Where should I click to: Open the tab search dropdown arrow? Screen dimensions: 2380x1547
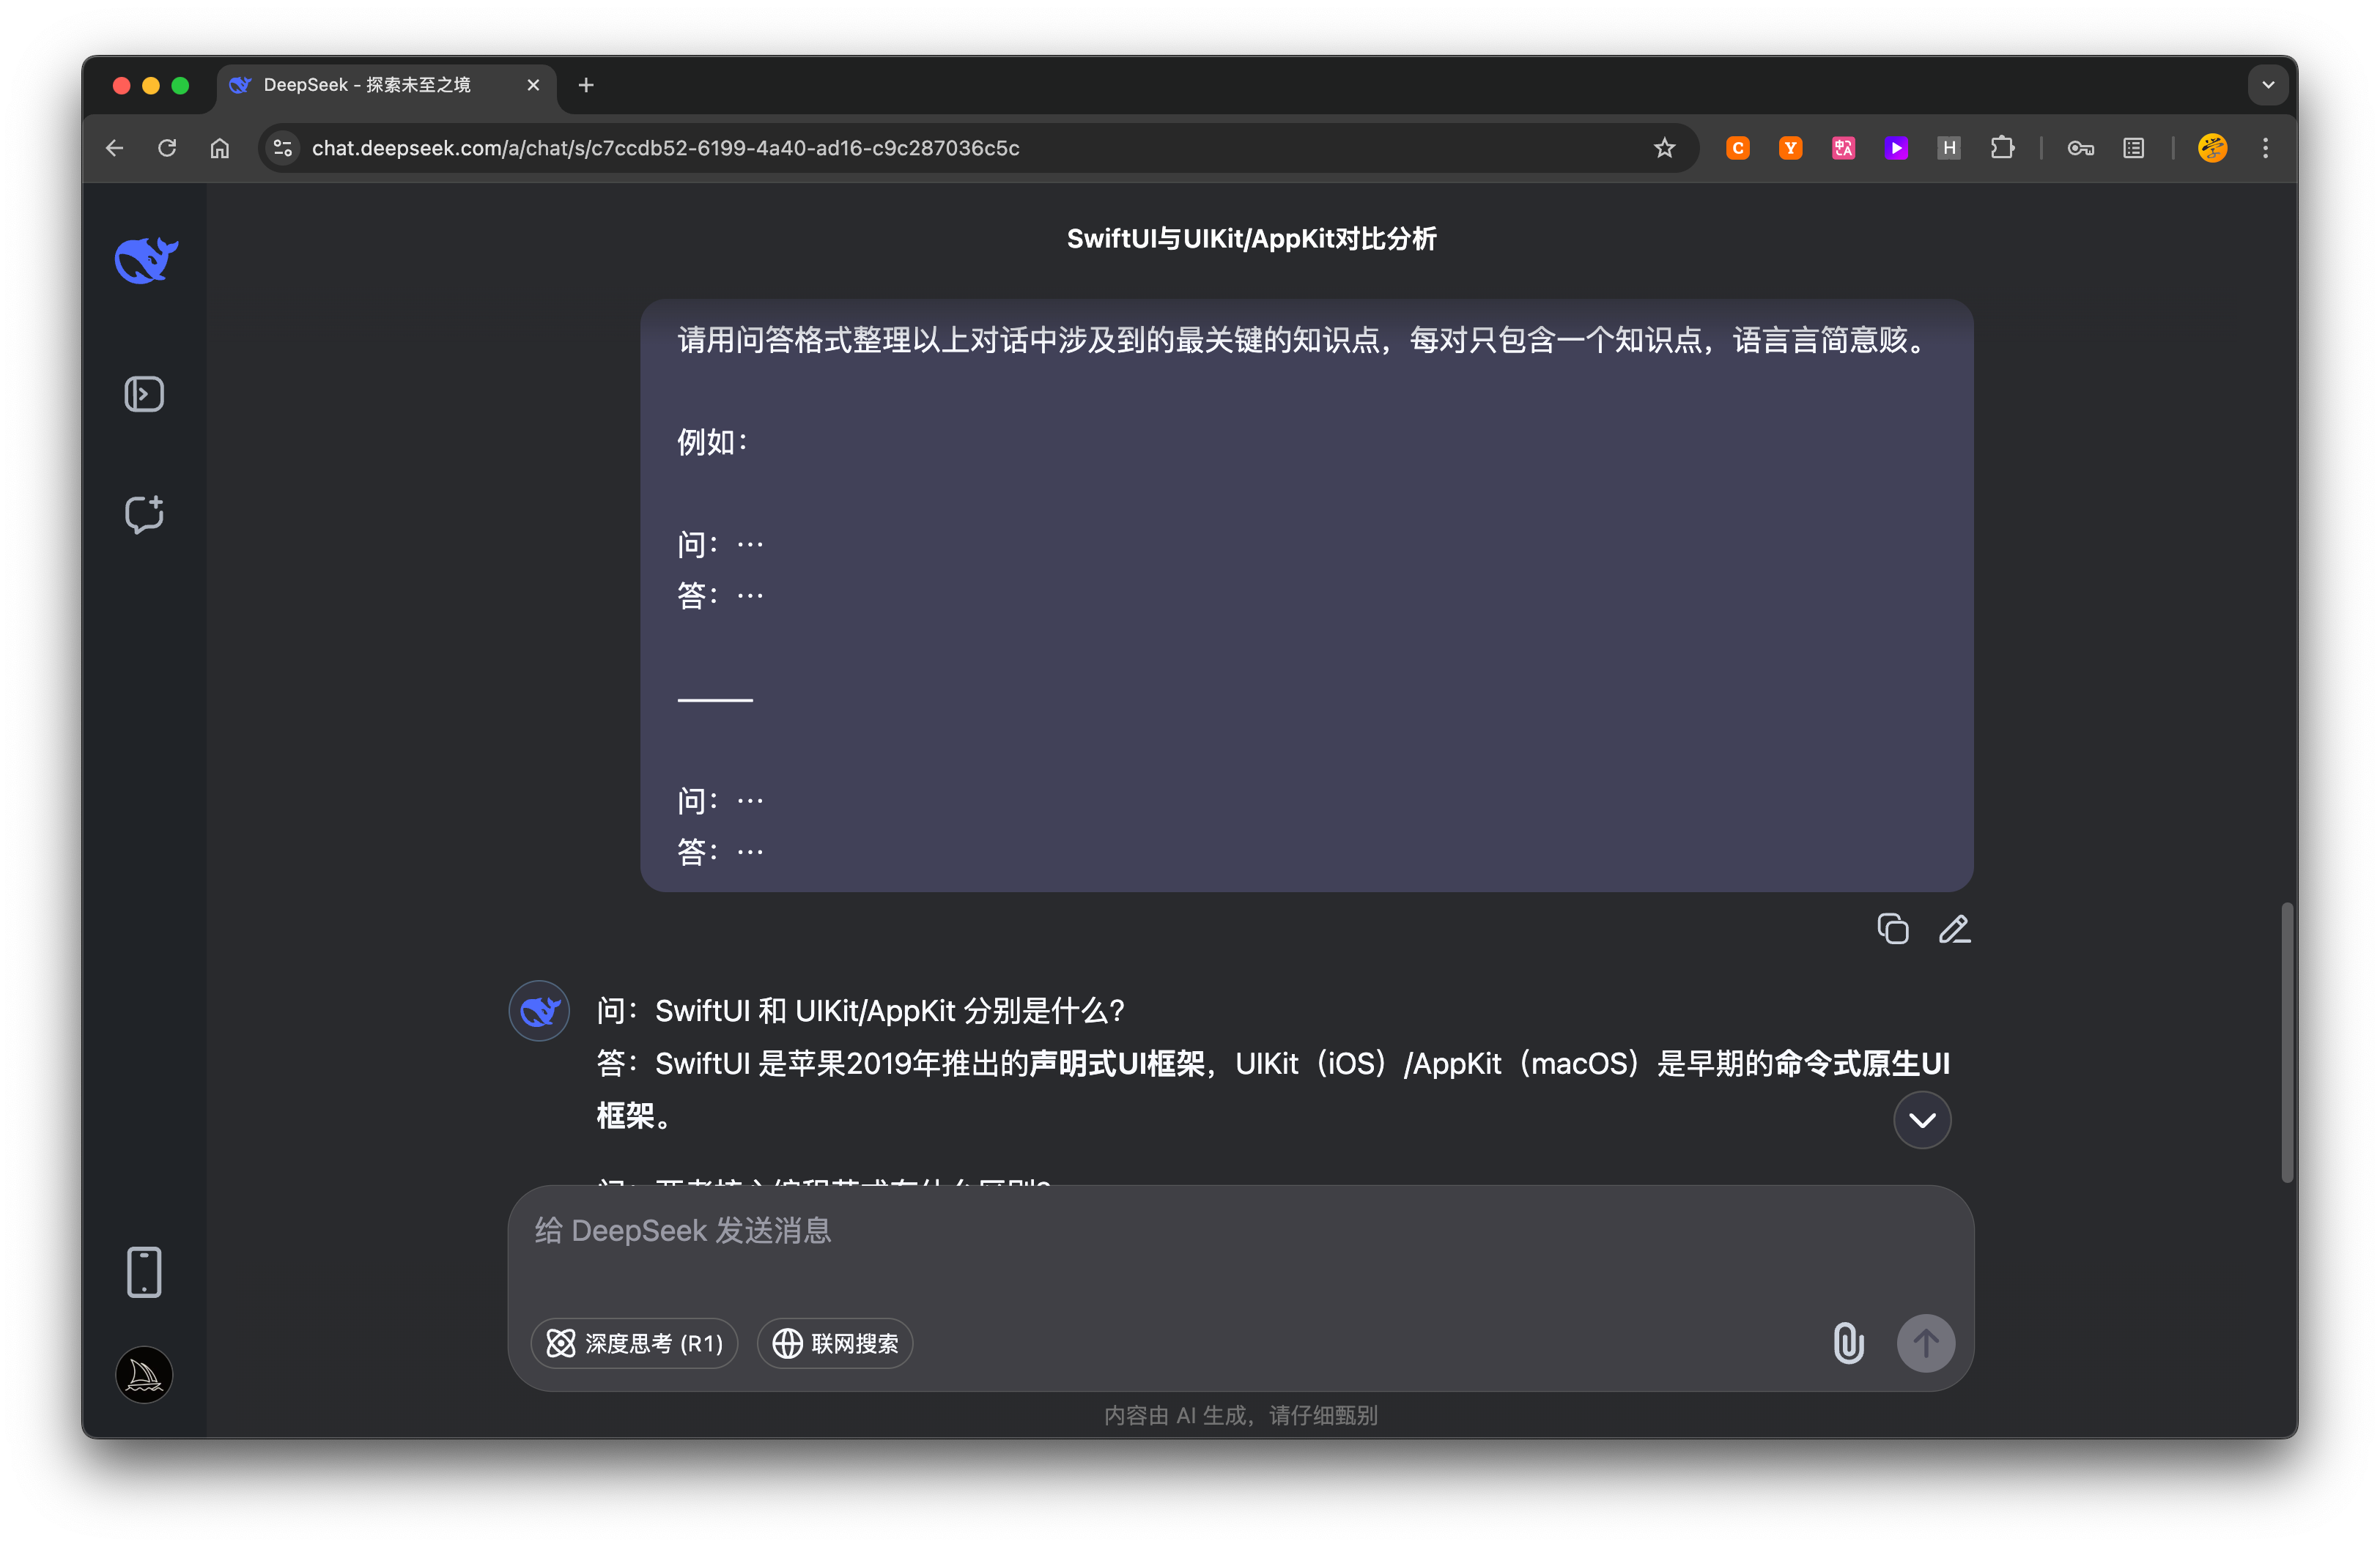point(2267,85)
